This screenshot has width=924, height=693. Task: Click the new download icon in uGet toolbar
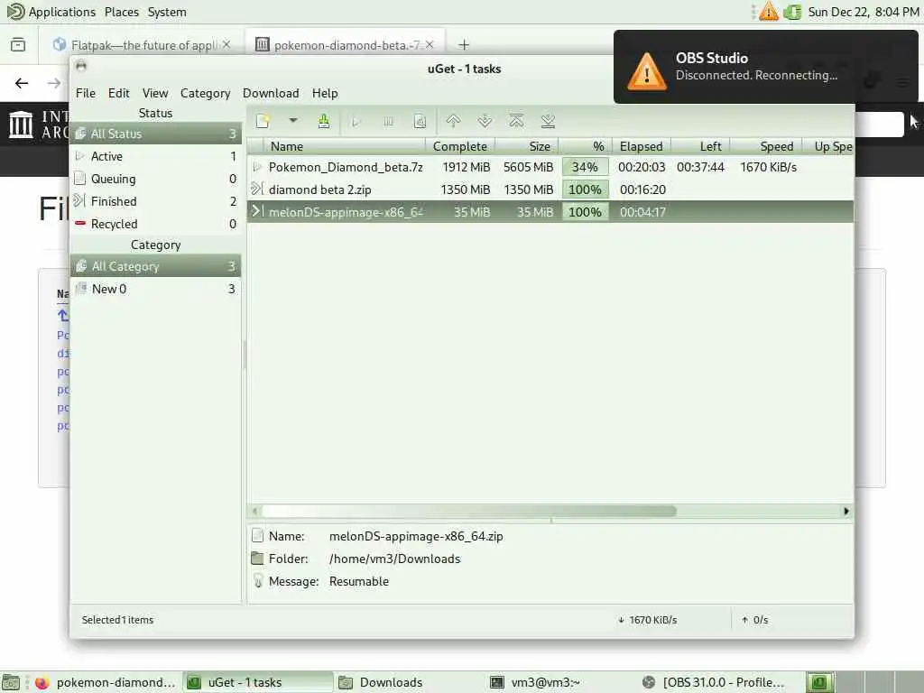263,122
